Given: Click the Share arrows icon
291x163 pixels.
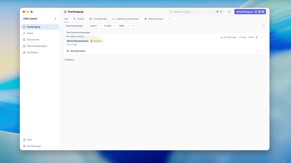Looking at the screenshot, I should (24, 33).
